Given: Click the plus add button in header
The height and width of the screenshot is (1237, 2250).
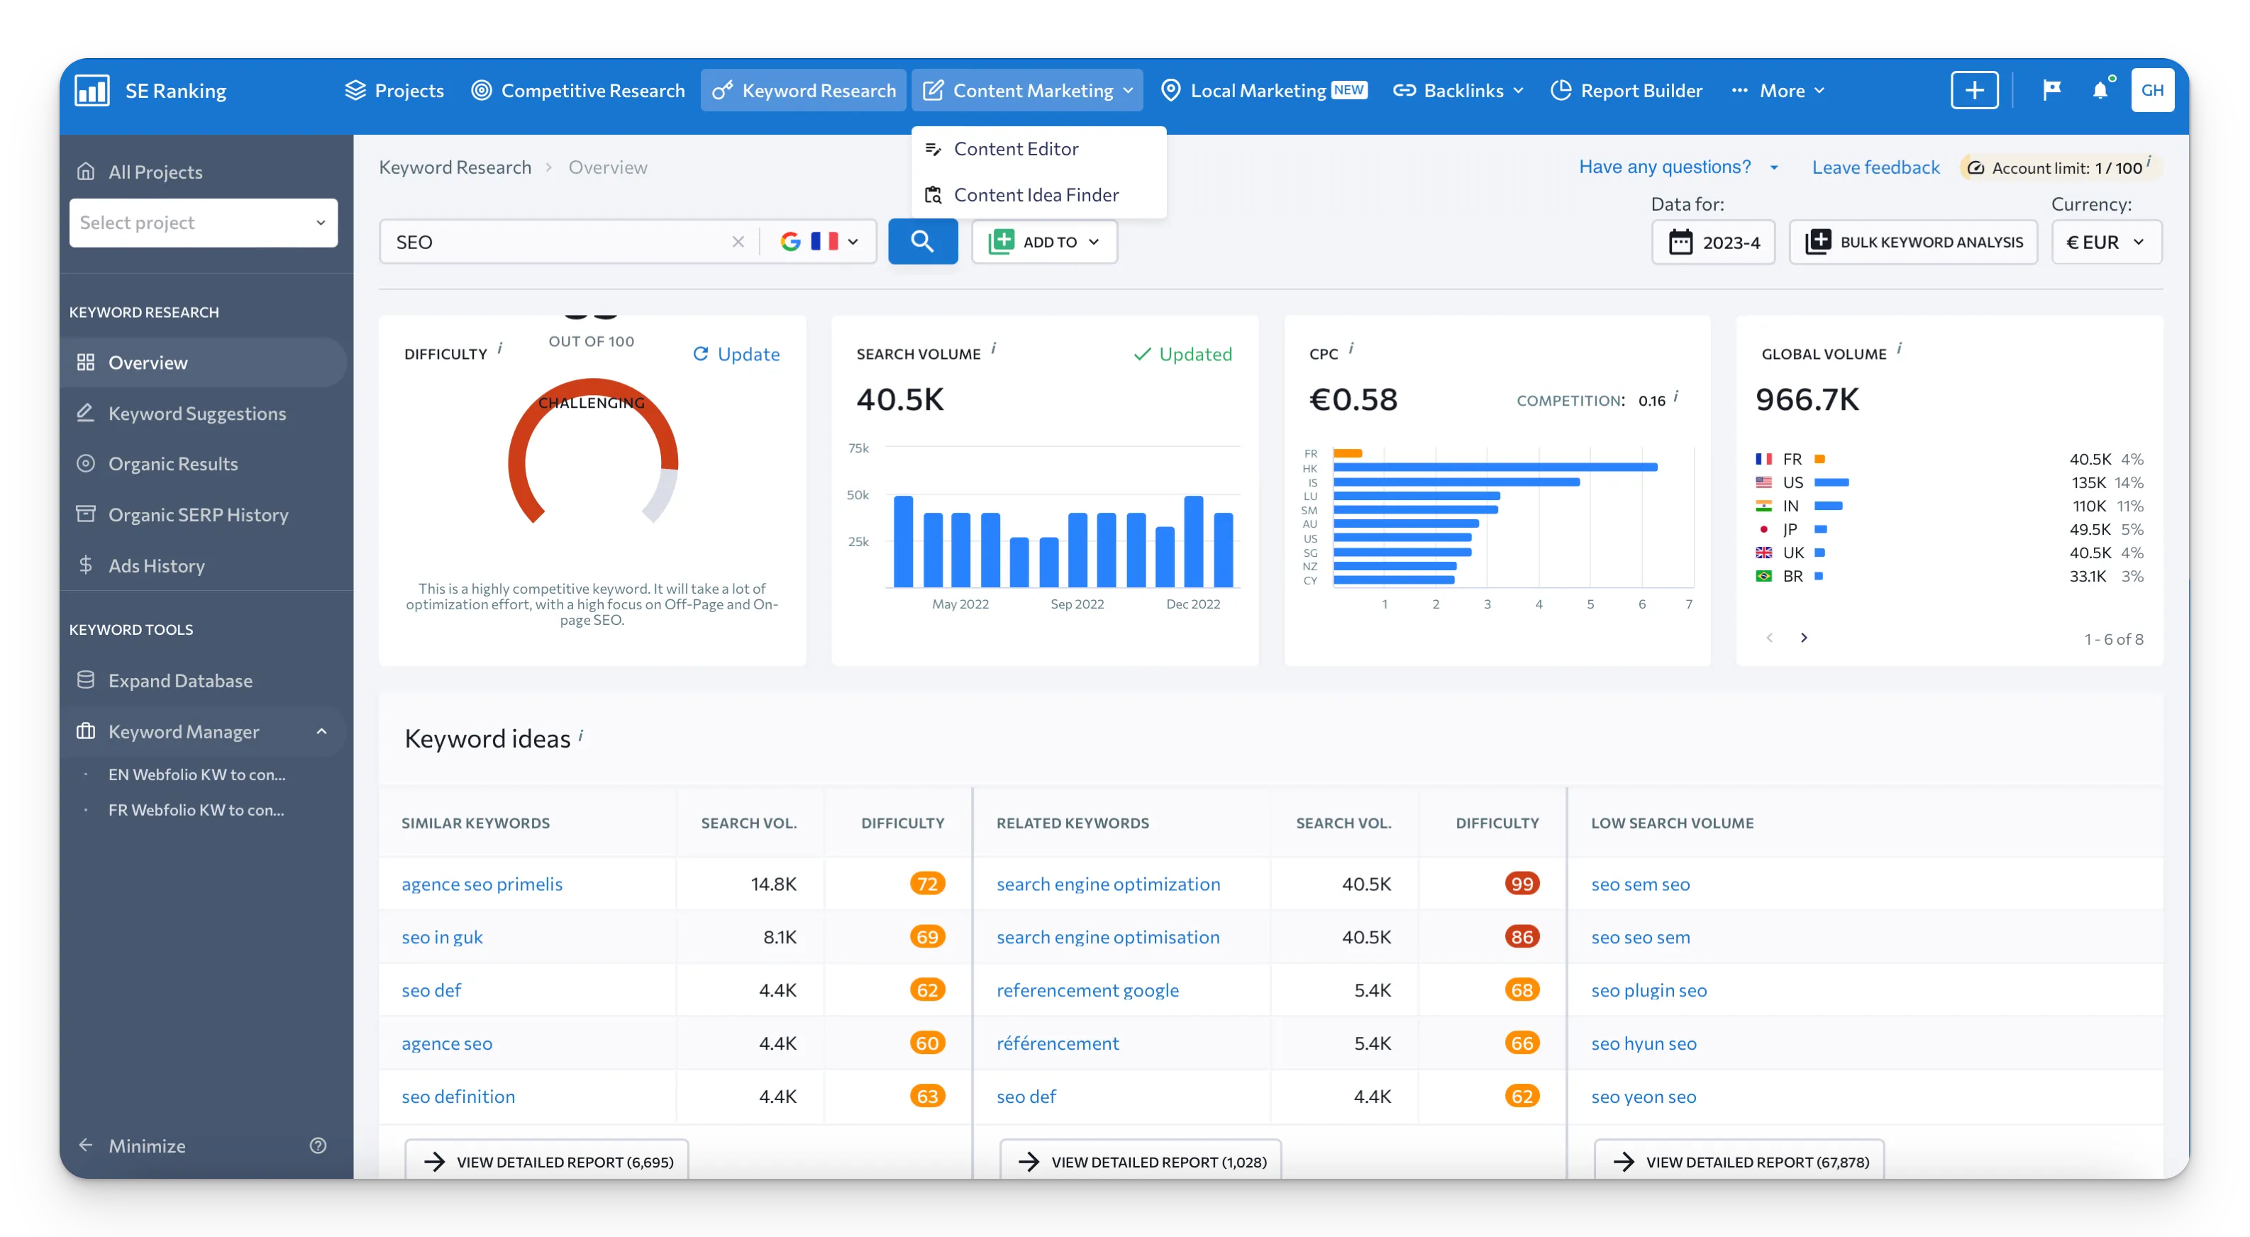Looking at the screenshot, I should click(x=1974, y=90).
